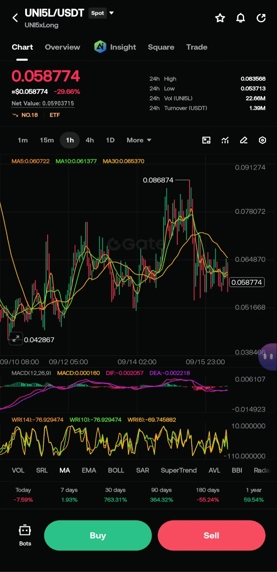The image size is (277, 572).
Task: Open the Net Value info link
Action: click(43, 104)
